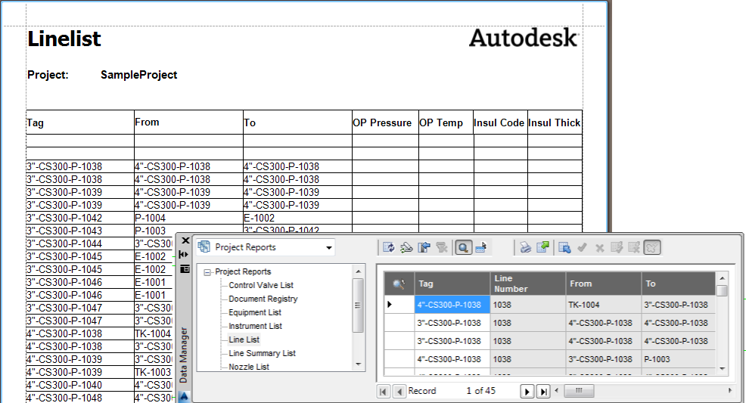This screenshot has width=746, height=403.
Task: Open the Line Summary List report
Action: (262, 353)
